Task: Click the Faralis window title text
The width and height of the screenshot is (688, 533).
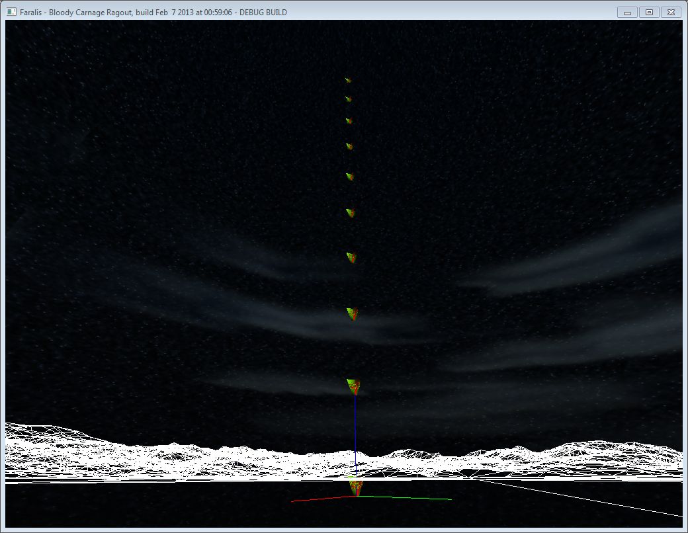Action: 153,12
